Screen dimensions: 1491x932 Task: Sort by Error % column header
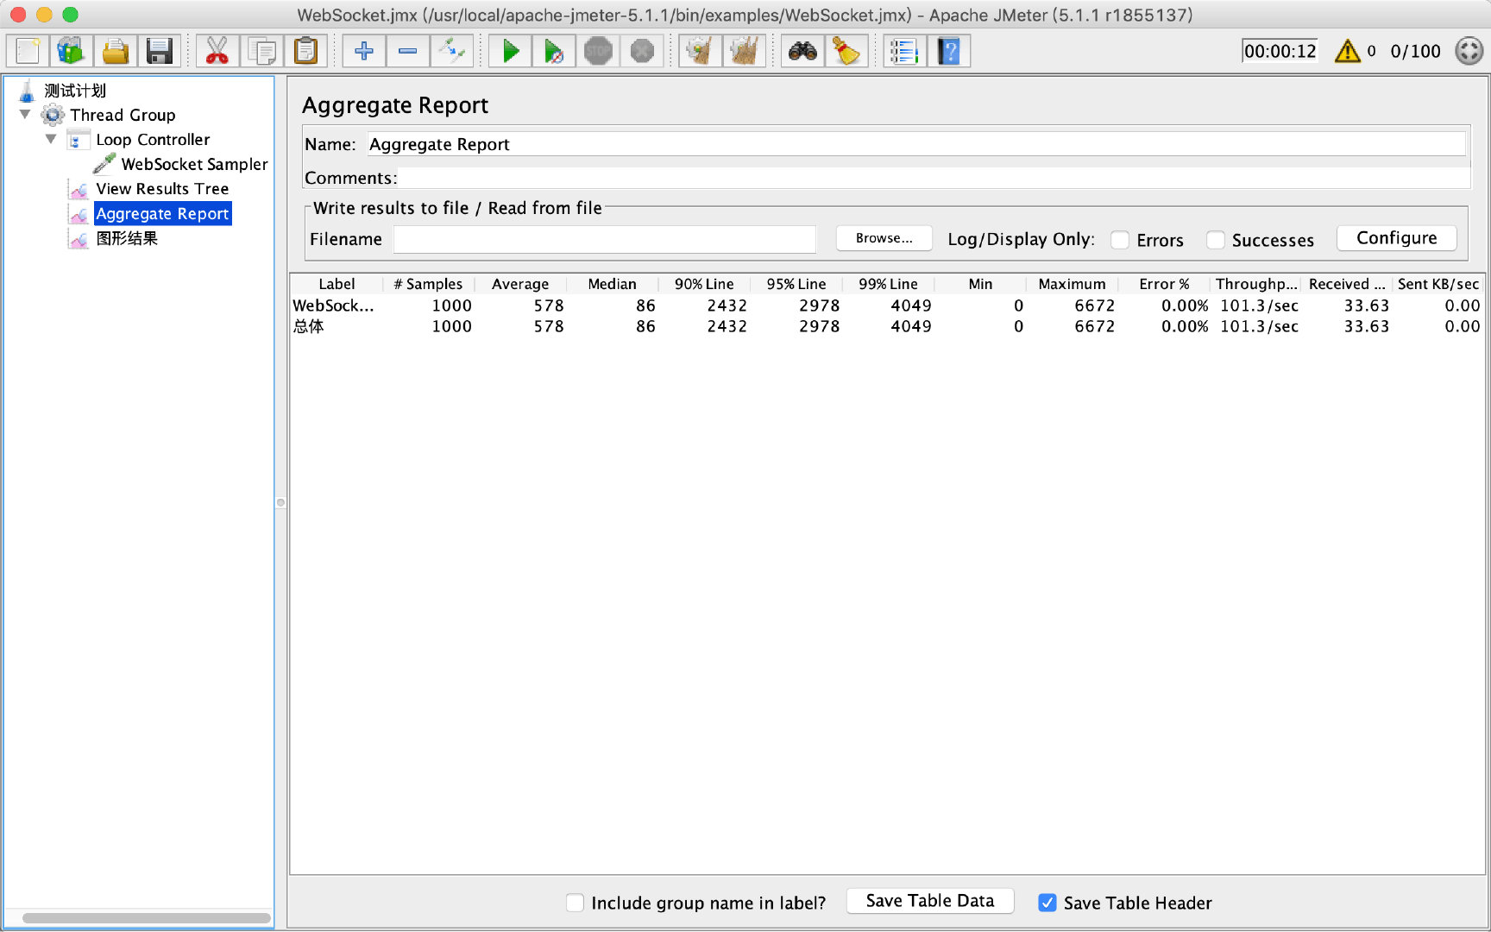(x=1164, y=284)
